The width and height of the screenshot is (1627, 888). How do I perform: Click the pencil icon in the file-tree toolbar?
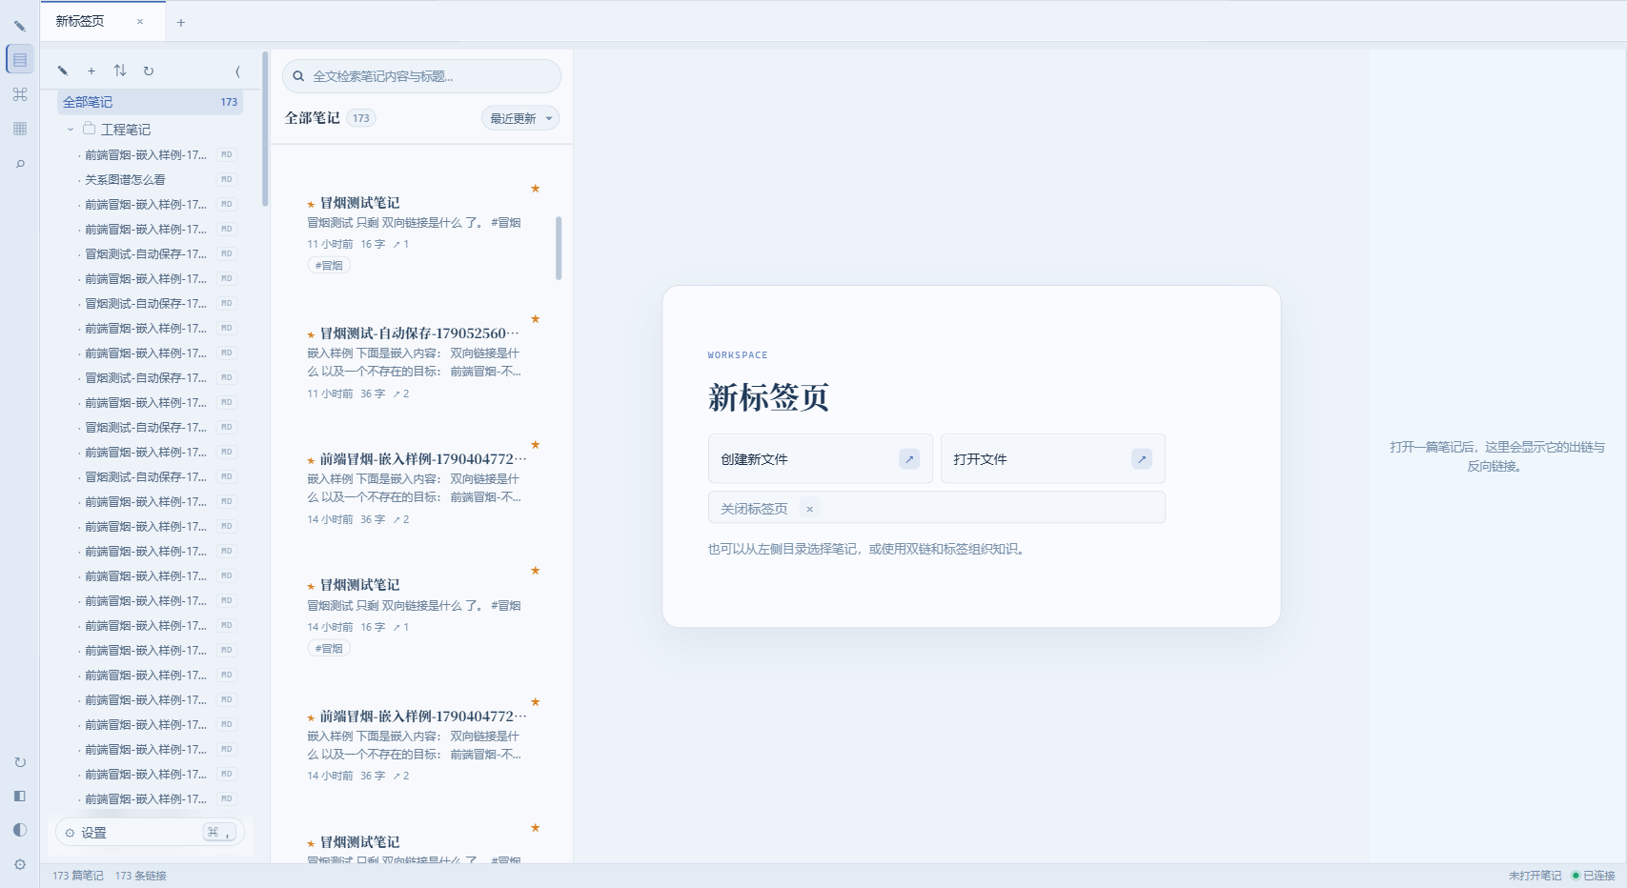pos(63,71)
